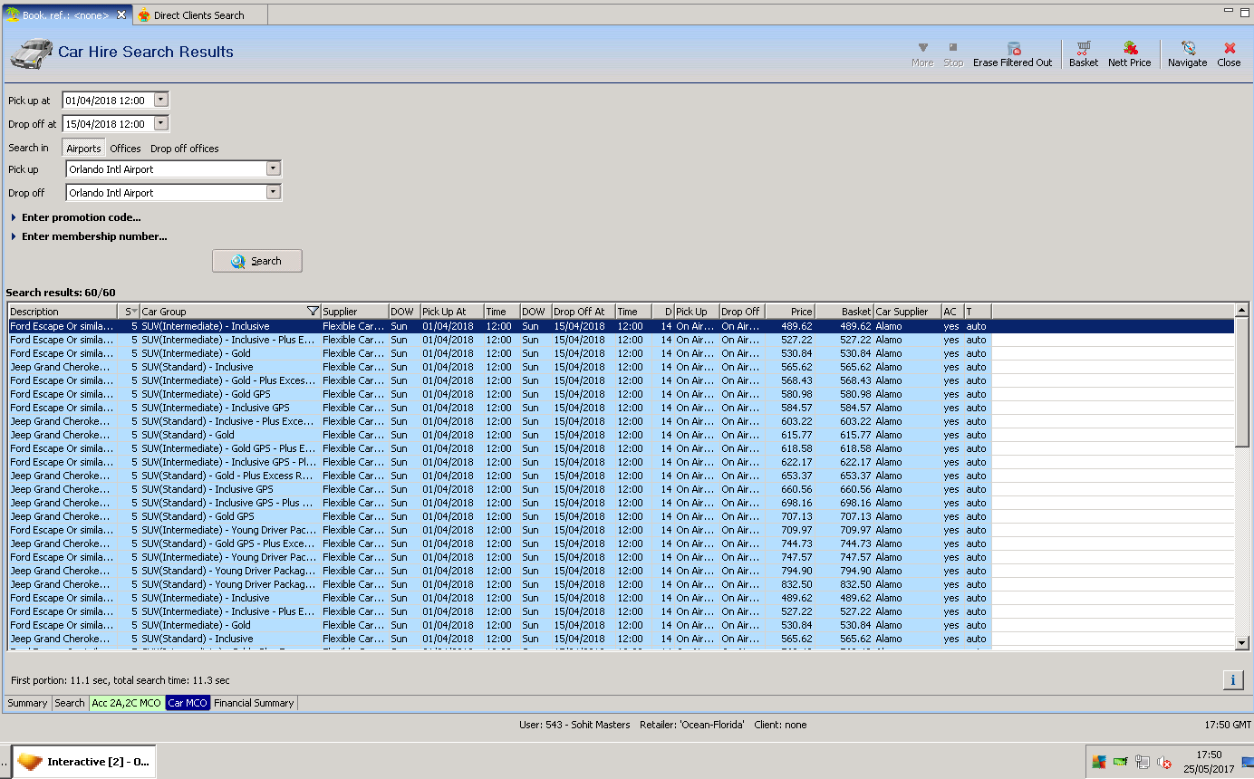1254x779 pixels.
Task: Sort by the Price column header
Action: 790,312
